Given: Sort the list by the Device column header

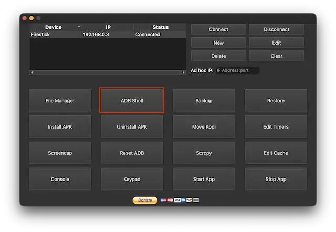Looking at the screenshot, I should pos(55,27).
